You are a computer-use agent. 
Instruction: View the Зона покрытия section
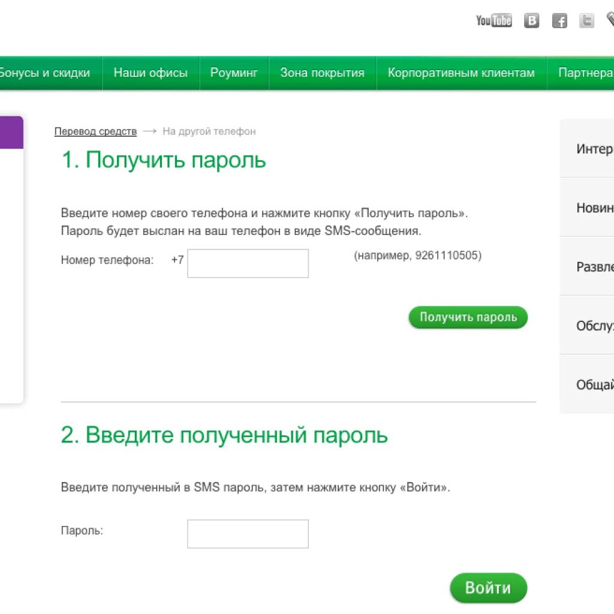tap(322, 73)
